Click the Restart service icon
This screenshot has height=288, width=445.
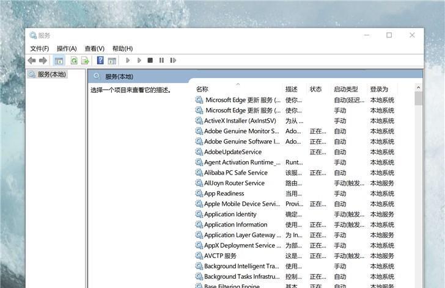coord(173,60)
